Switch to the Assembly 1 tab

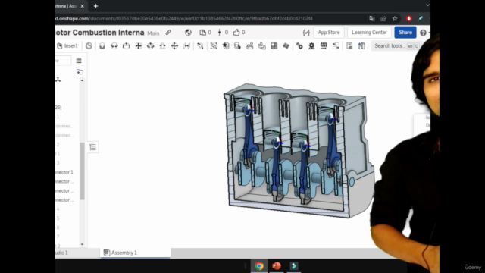coord(135,253)
